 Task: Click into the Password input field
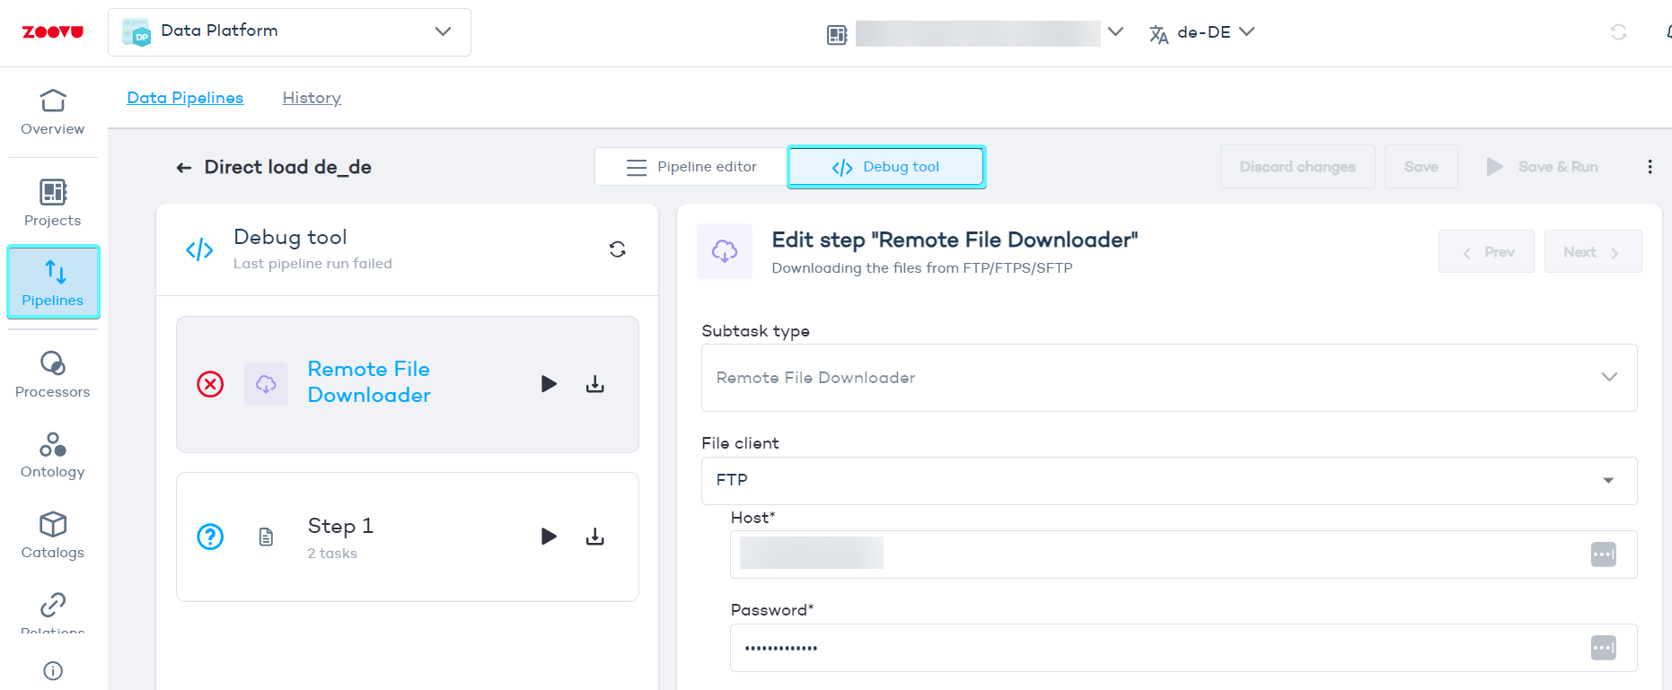[x=1158, y=648]
